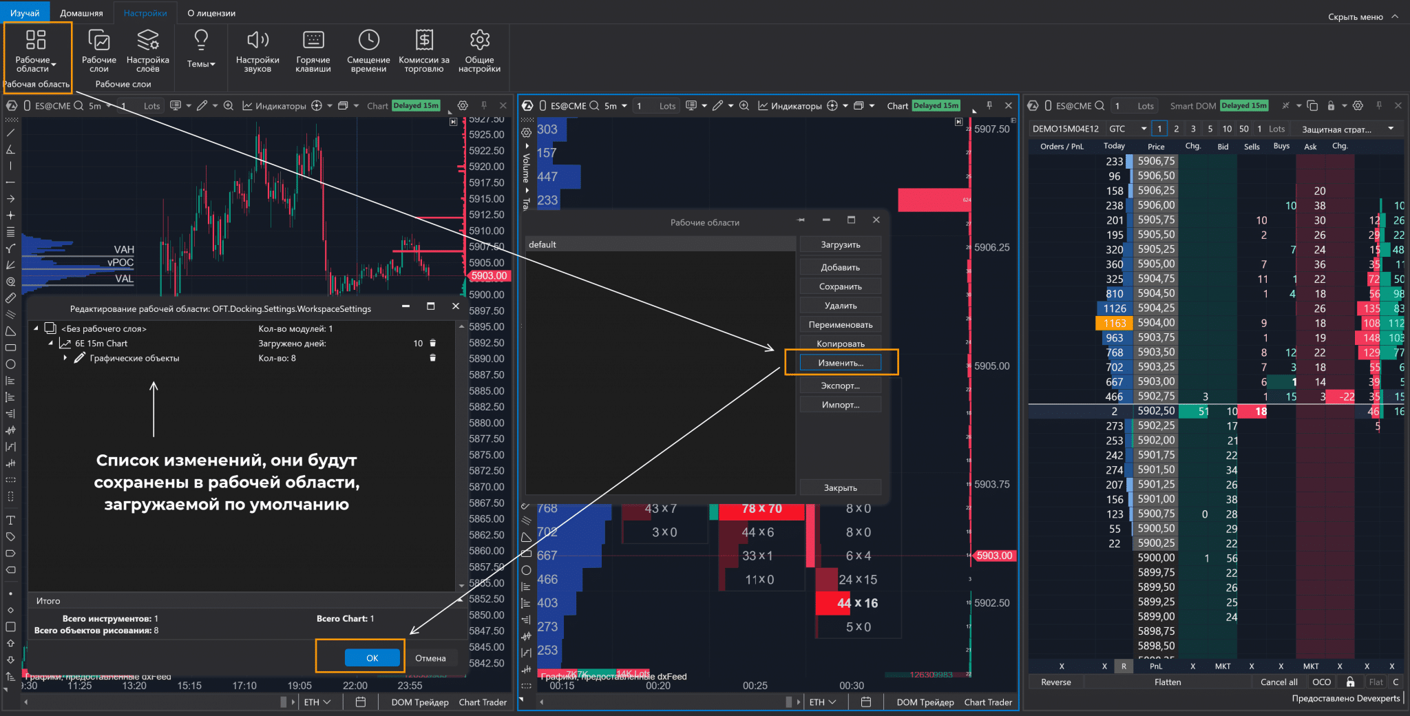This screenshot has width=1410, height=716.
Task: Open the О лицензии tab
Action: [211, 13]
